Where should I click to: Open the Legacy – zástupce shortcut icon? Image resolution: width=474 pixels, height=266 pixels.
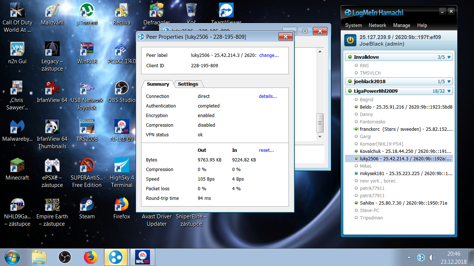click(x=52, y=56)
